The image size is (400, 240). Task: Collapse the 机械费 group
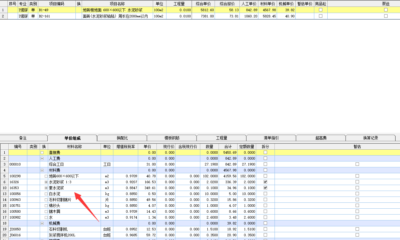(42, 223)
